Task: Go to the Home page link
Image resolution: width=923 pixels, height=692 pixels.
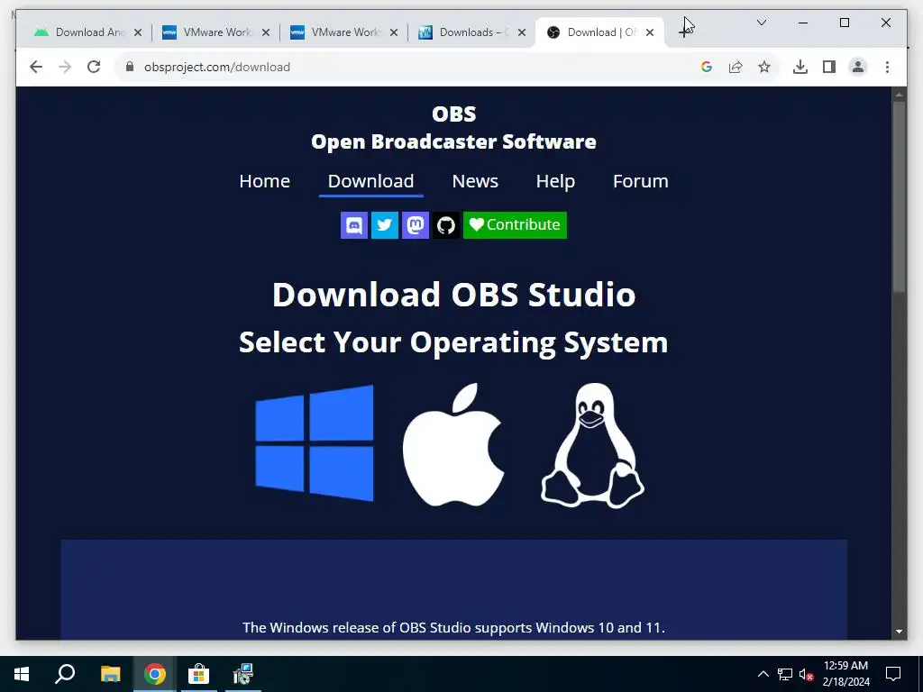Action: pos(264,181)
